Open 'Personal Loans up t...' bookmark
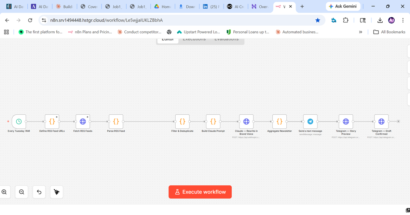The image size is (410, 215). (248, 32)
